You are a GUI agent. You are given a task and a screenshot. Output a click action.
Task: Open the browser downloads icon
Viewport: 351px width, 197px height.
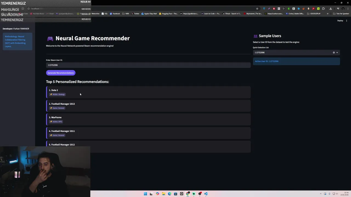coord(330,8)
